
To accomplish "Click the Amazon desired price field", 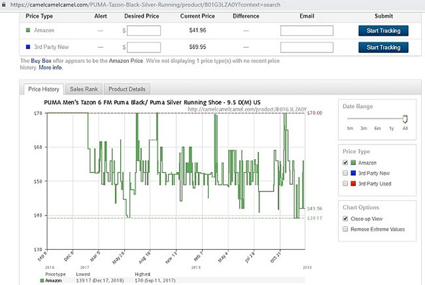I will [143, 30].
